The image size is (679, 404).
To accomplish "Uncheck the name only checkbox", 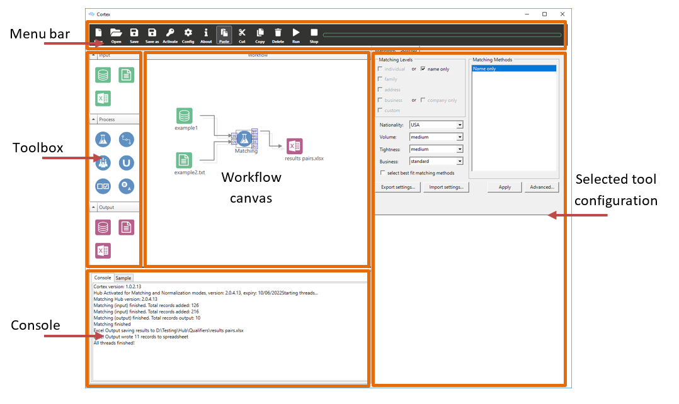I will point(423,69).
